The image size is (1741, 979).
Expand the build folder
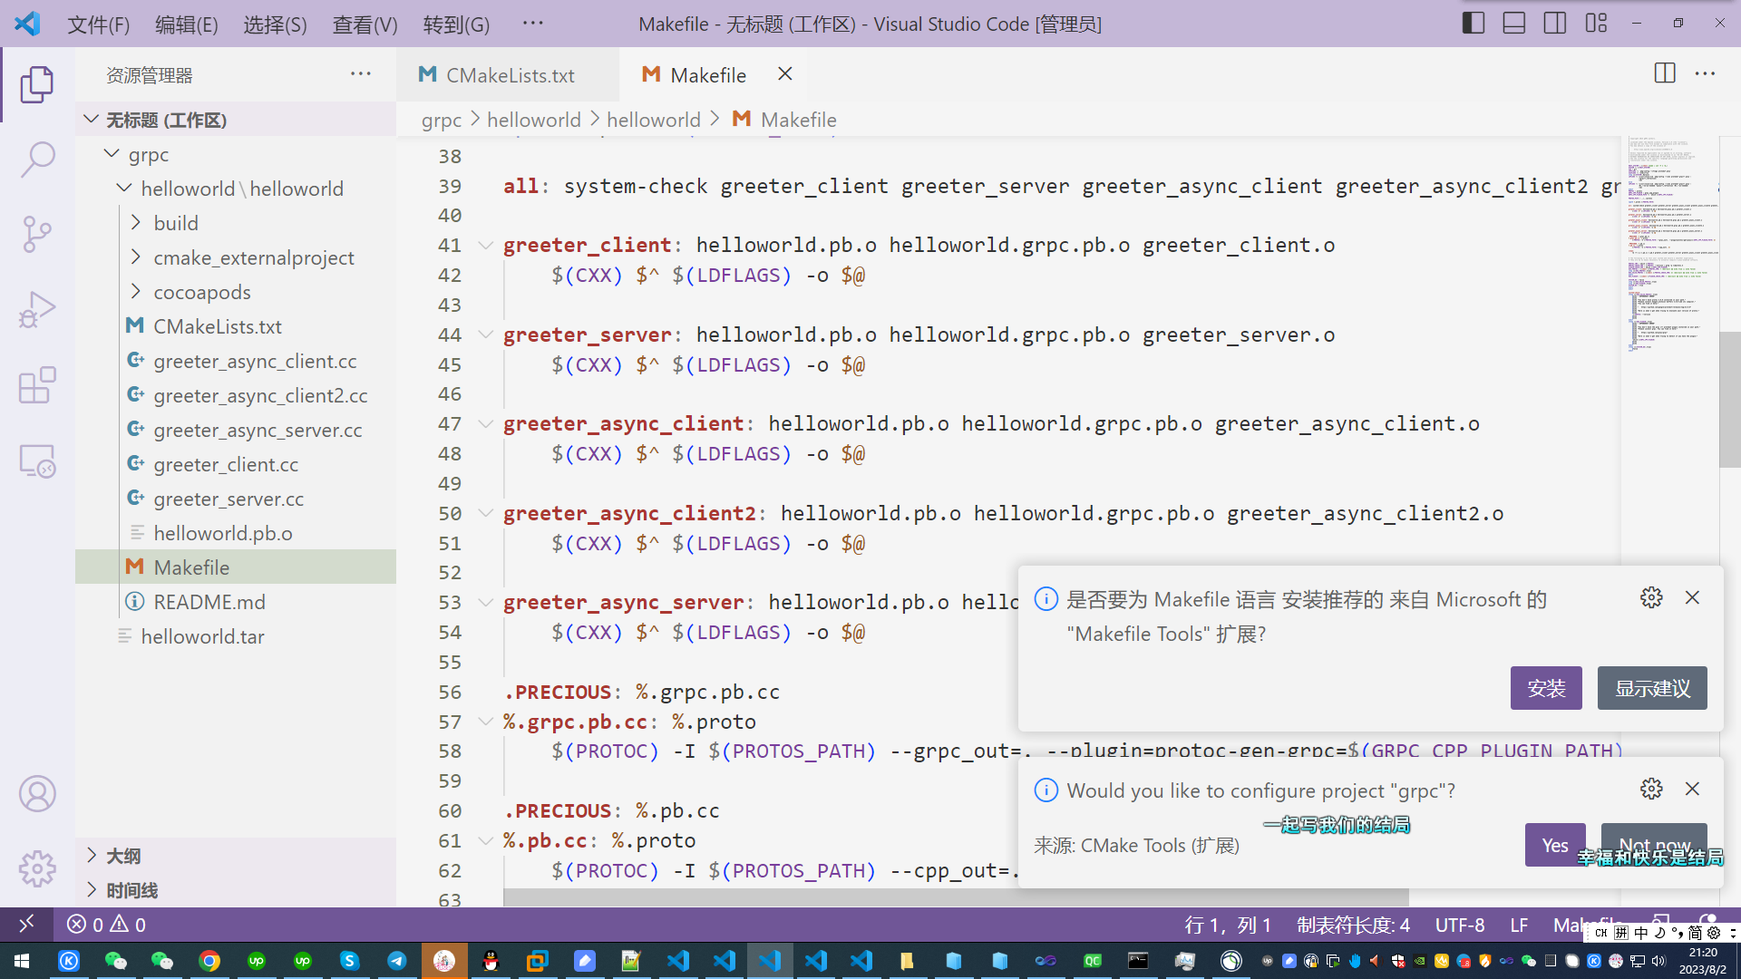tap(136, 222)
